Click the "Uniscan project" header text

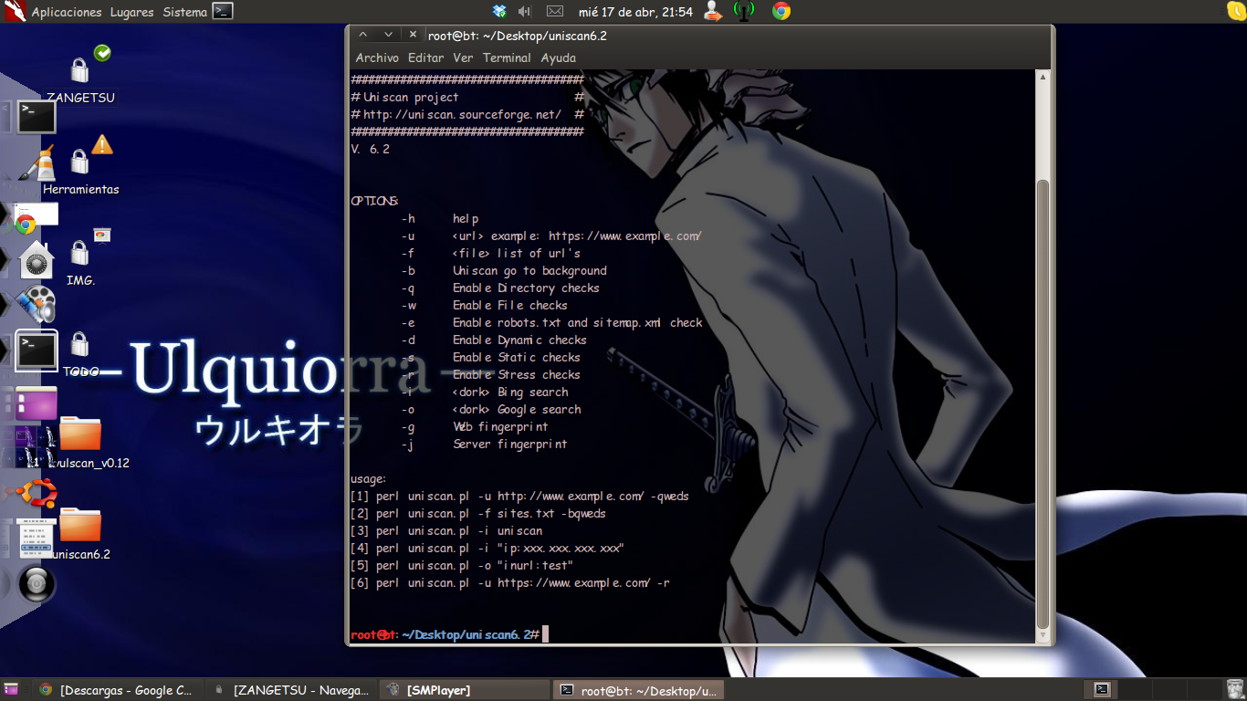411,97
